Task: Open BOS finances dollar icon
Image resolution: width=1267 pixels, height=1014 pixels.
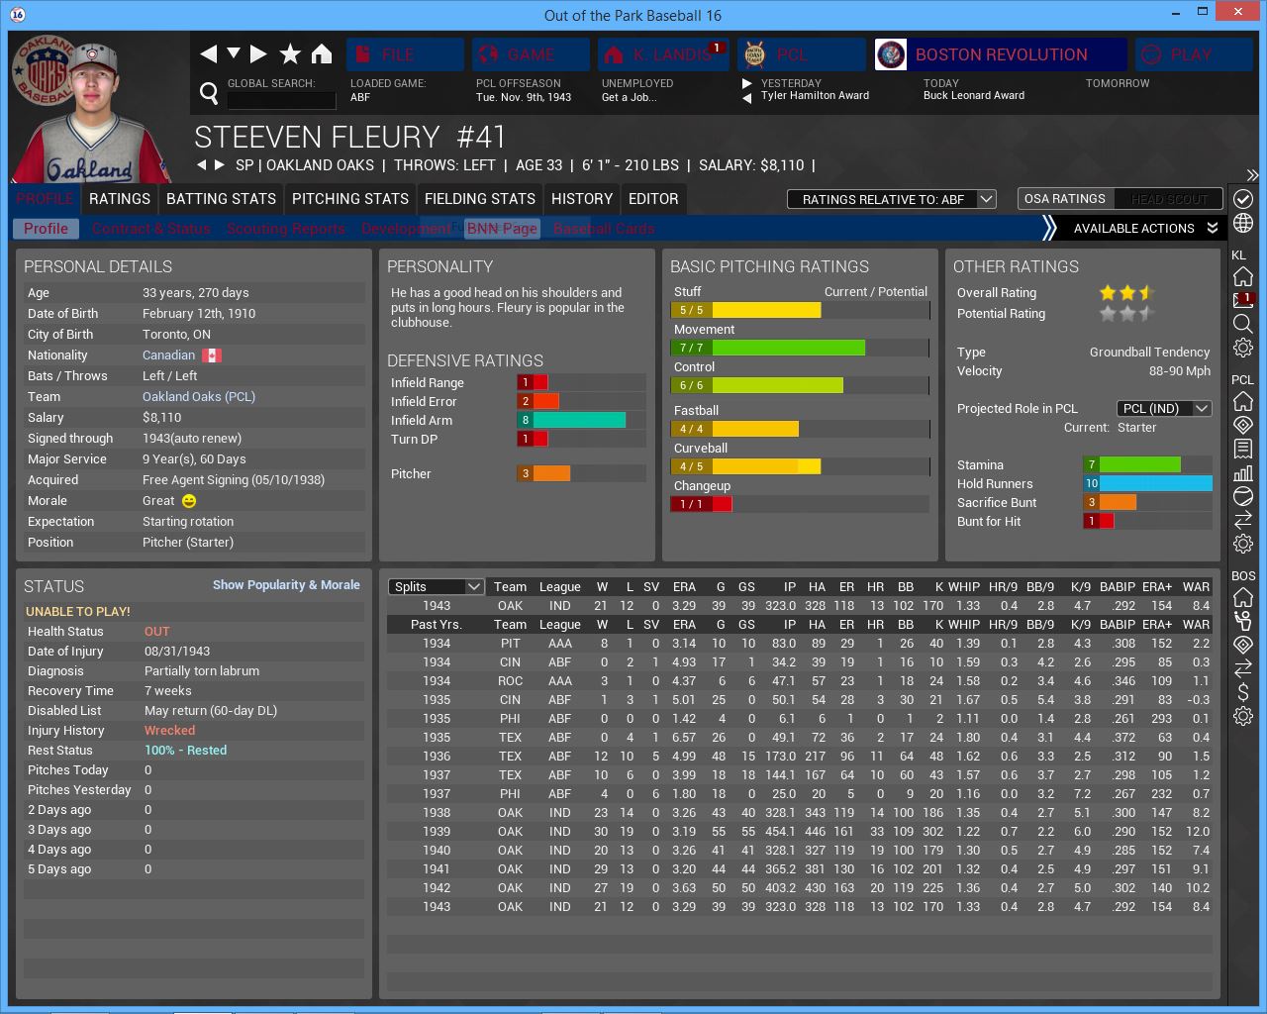Action: [x=1243, y=692]
